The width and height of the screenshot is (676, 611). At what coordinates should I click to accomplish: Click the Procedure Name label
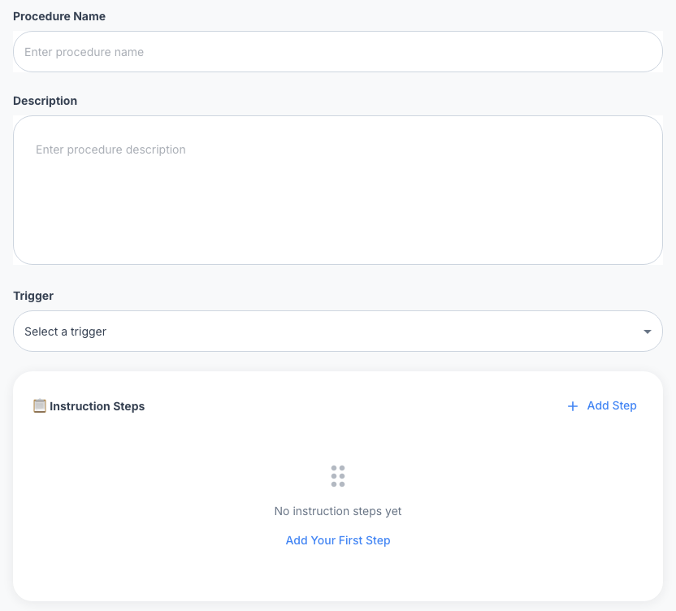point(59,16)
